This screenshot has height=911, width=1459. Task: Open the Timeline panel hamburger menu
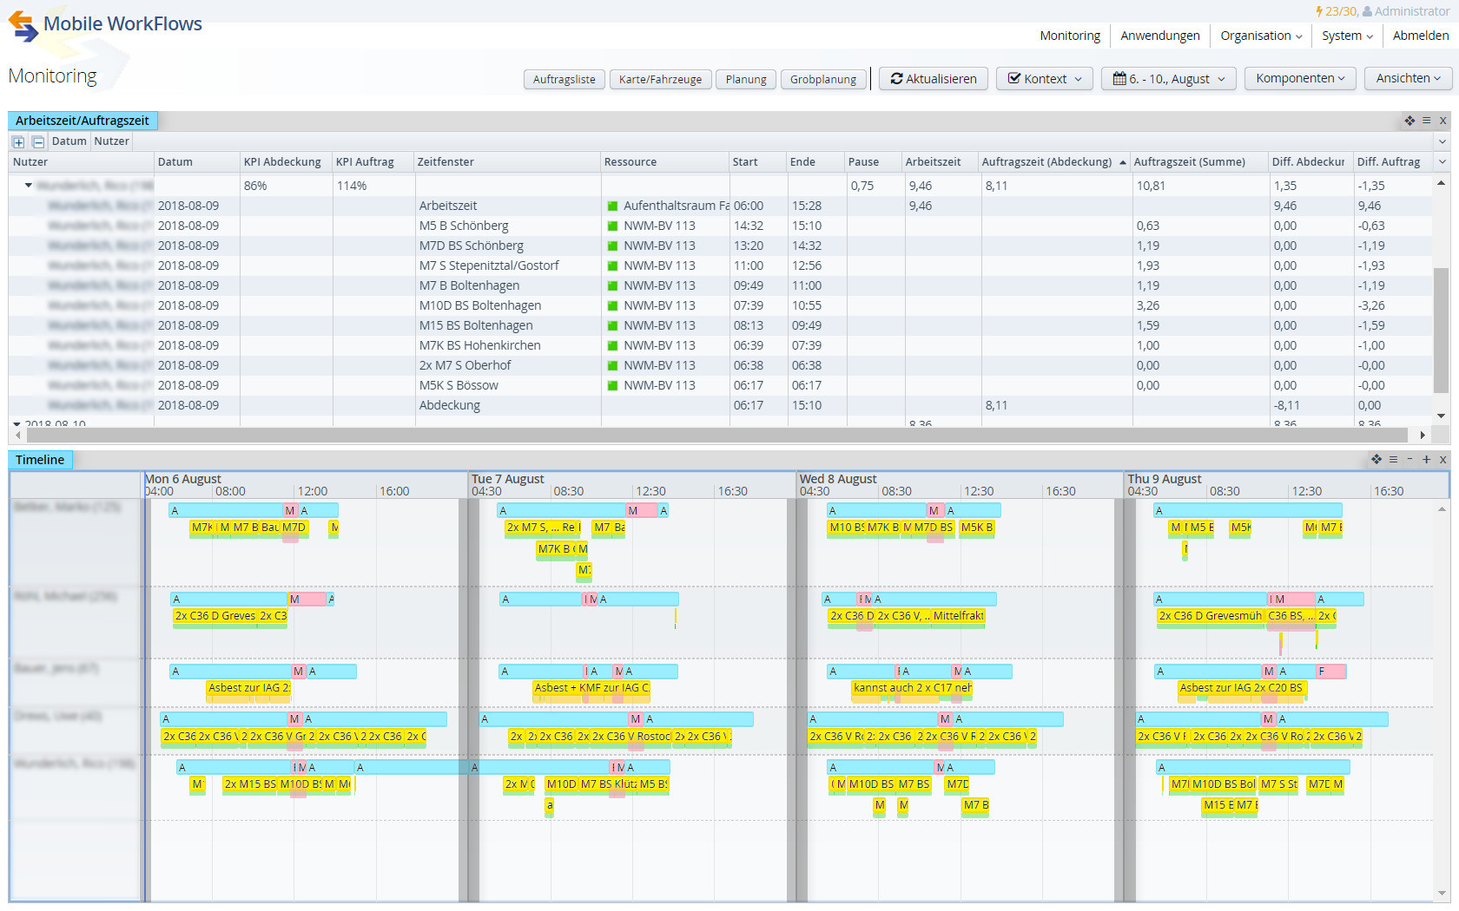[1393, 460]
